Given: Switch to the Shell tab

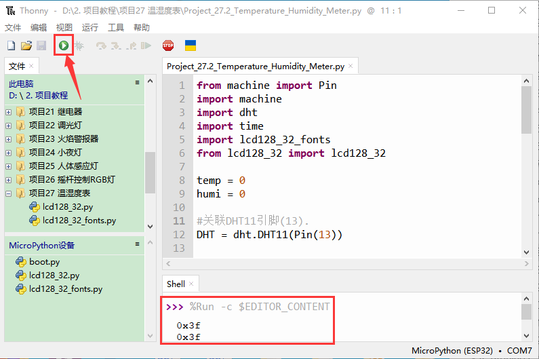Looking at the screenshot, I should pyautogui.click(x=176, y=284).
